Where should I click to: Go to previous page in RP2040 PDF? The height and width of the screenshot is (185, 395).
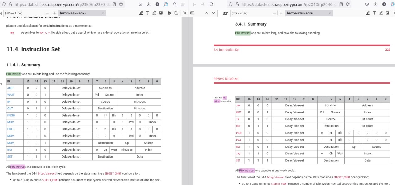pos(207,13)
